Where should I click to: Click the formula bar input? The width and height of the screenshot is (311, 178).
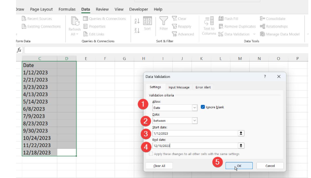[166, 50]
